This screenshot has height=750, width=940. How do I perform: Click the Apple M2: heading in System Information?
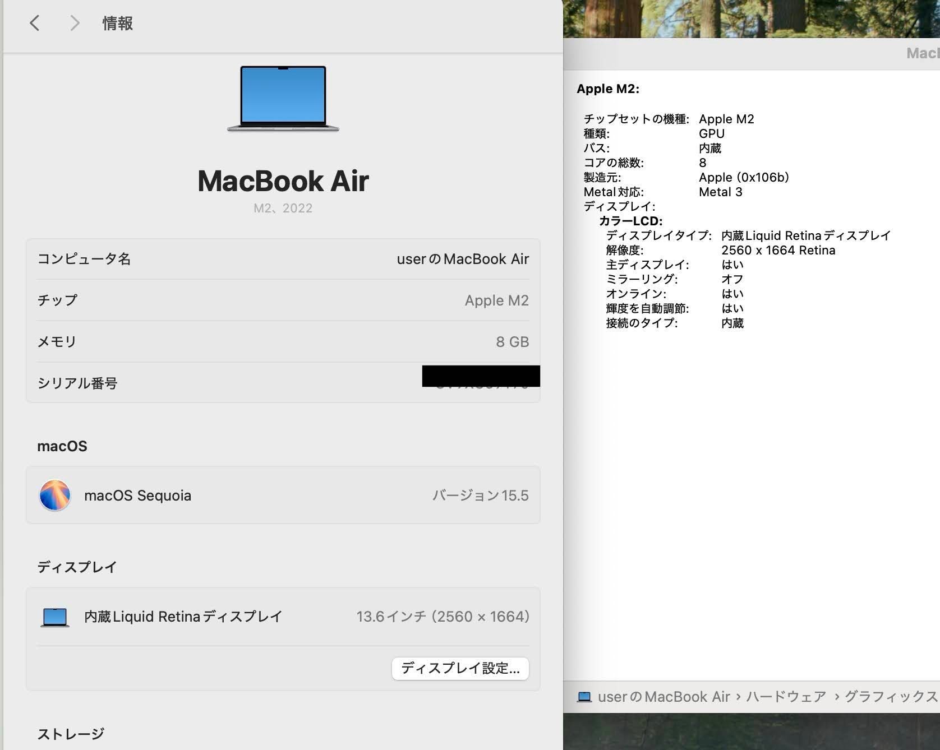[608, 89]
